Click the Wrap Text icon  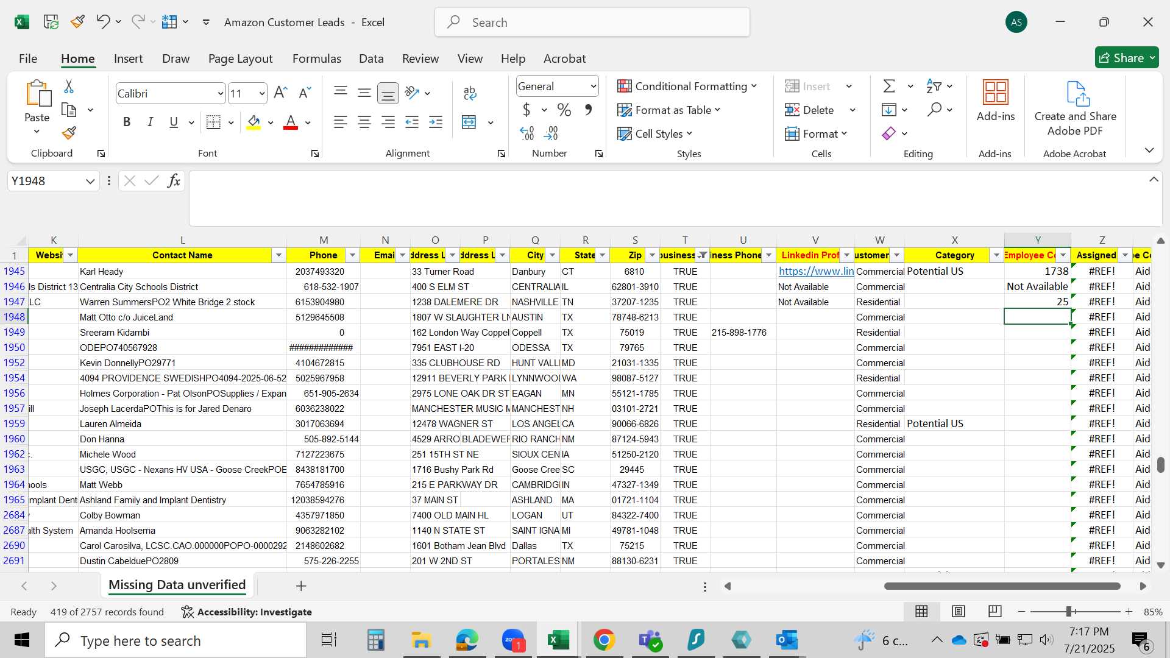[x=470, y=93]
